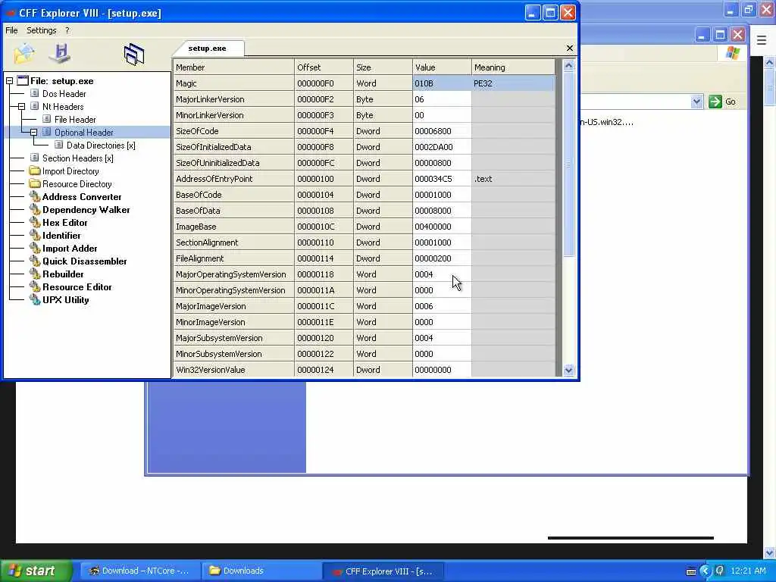
Task: Open the Import Directory folder
Action: coord(70,171)
